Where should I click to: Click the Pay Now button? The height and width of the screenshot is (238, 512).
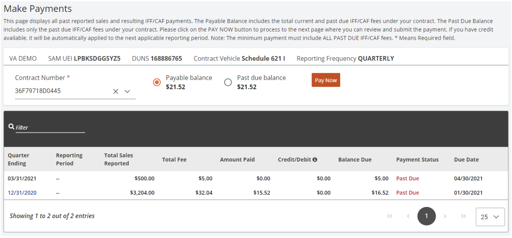(326, 80)
